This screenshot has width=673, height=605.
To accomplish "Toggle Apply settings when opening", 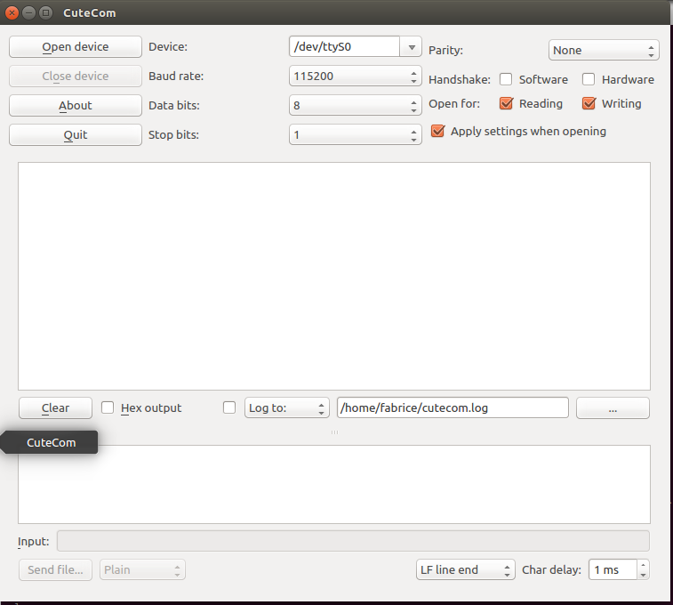I will 437,131.
